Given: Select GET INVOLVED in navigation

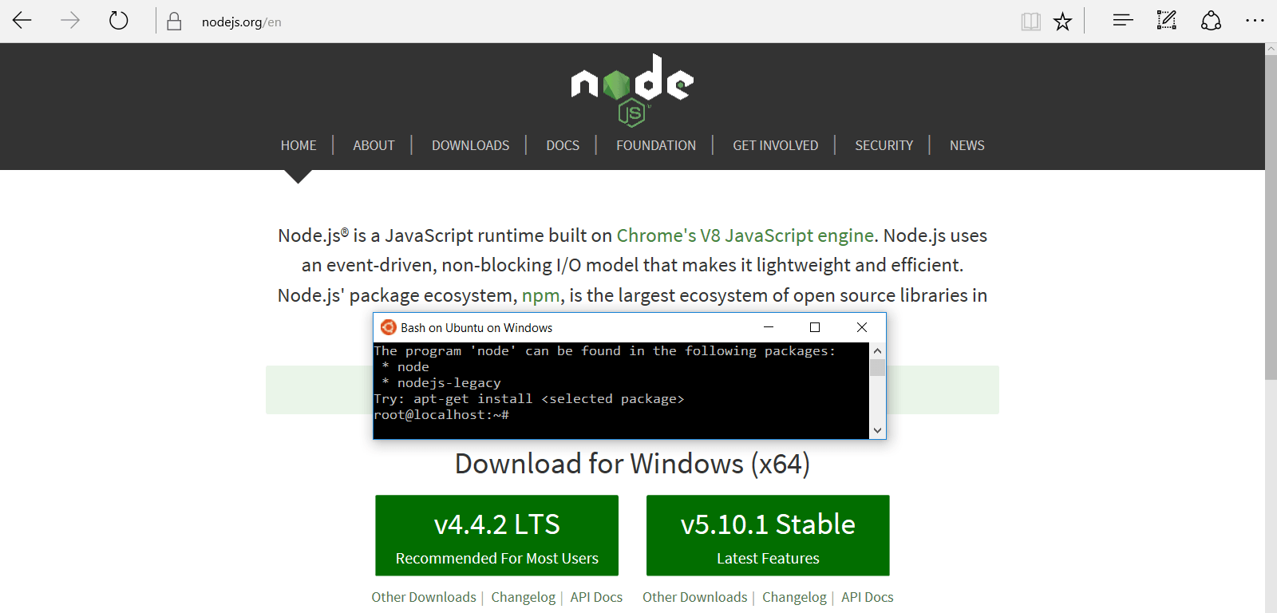Looking at the screenshot, I should [776, 145].
